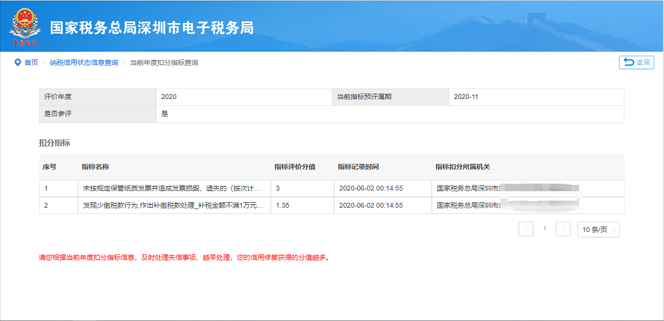This screenshot has width=664, height=321.
Task: Click the tax bureau emblem logo
Action: 25,27
